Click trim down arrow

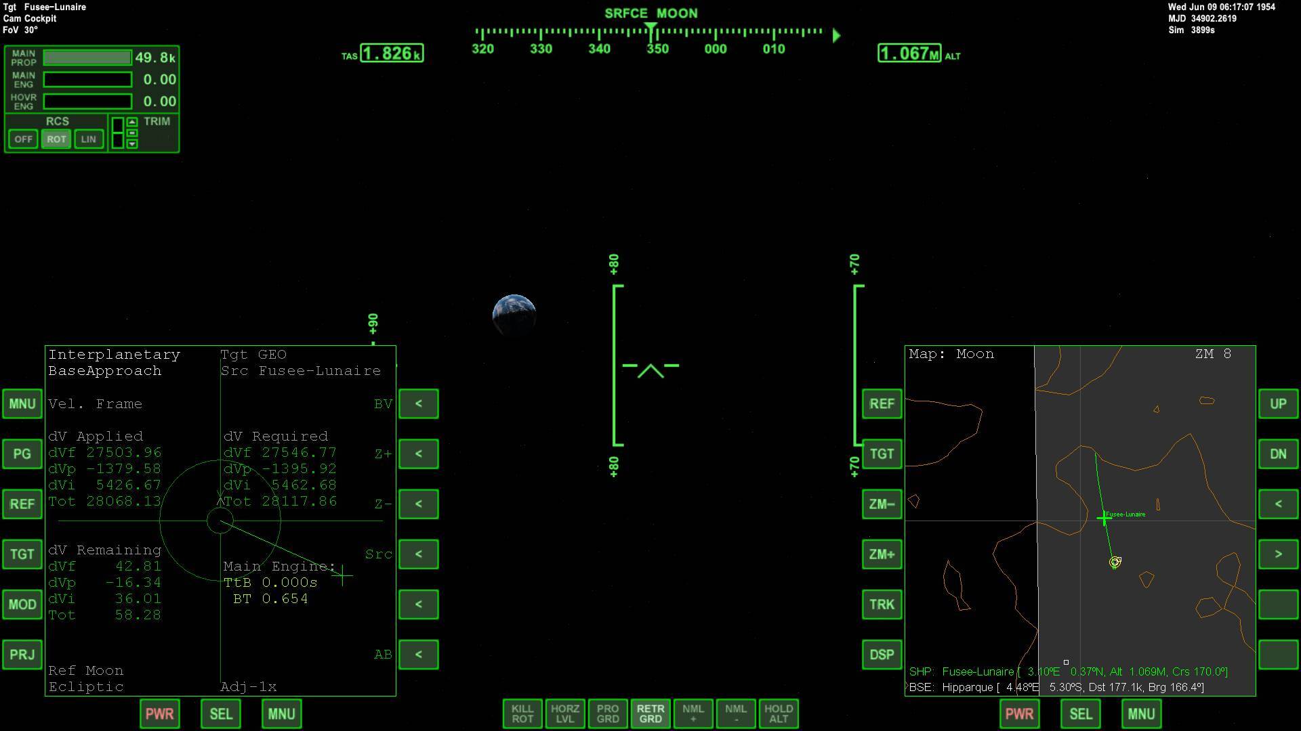132,143
